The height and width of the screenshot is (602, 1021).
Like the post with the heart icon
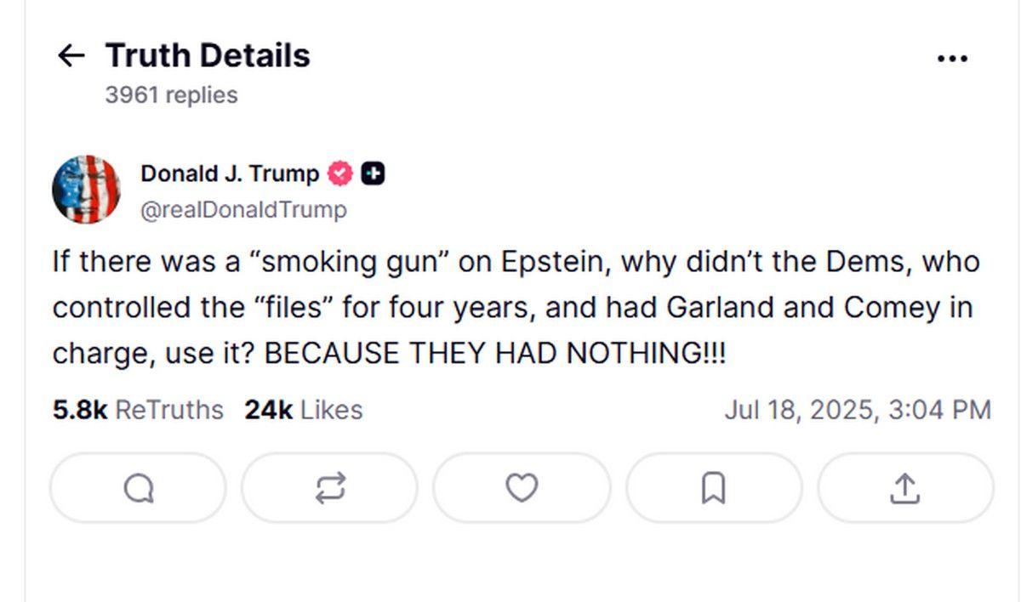point(522,488)
